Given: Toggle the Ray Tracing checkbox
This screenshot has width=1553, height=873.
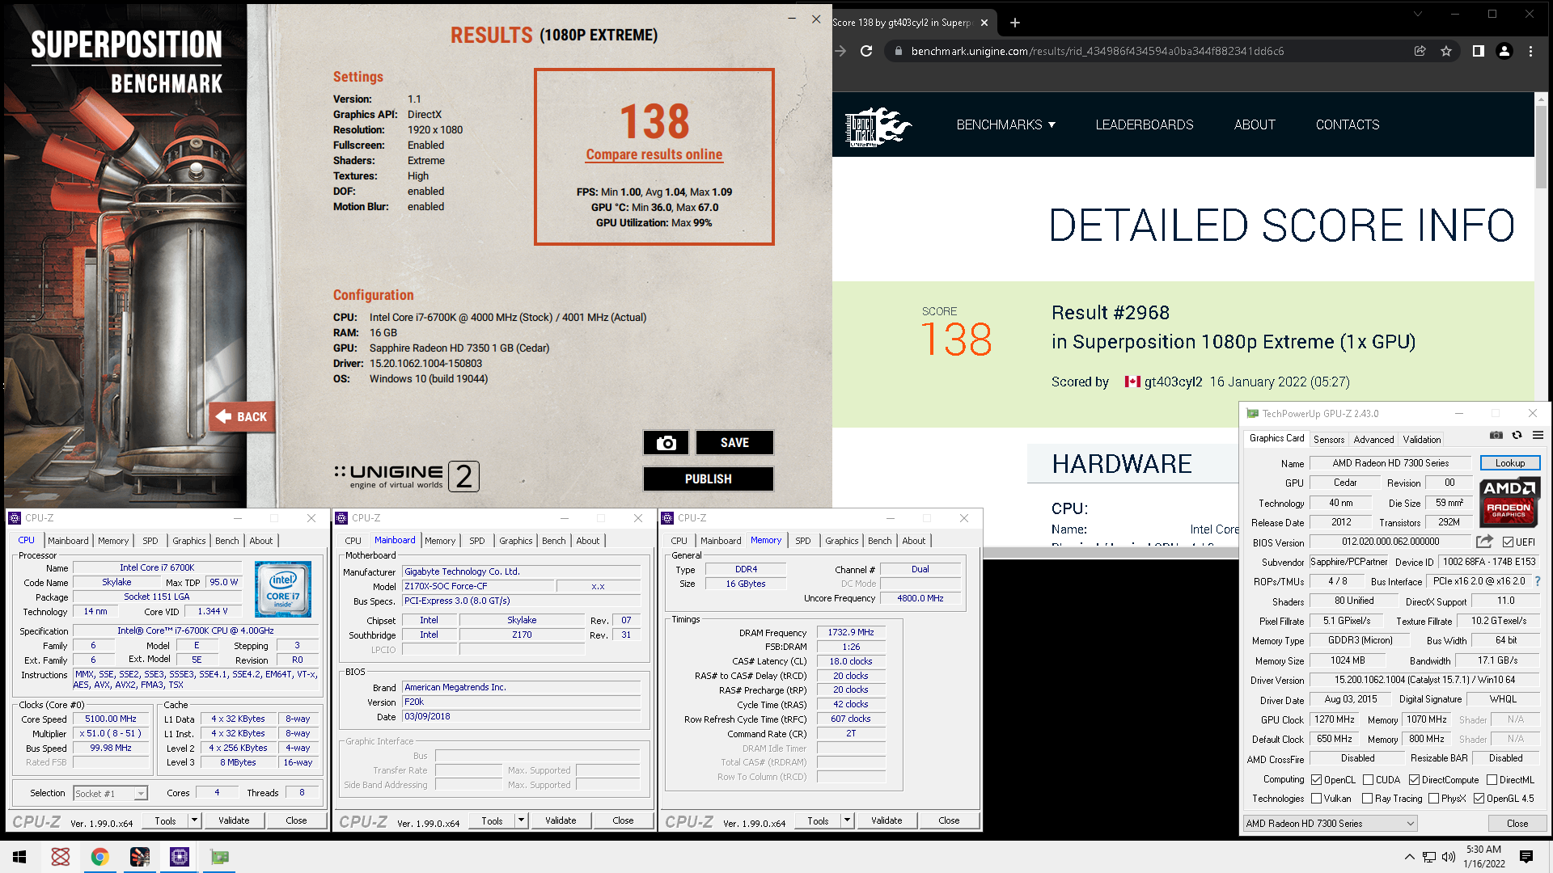Looking at the screenshot, I should (1367, 799).
